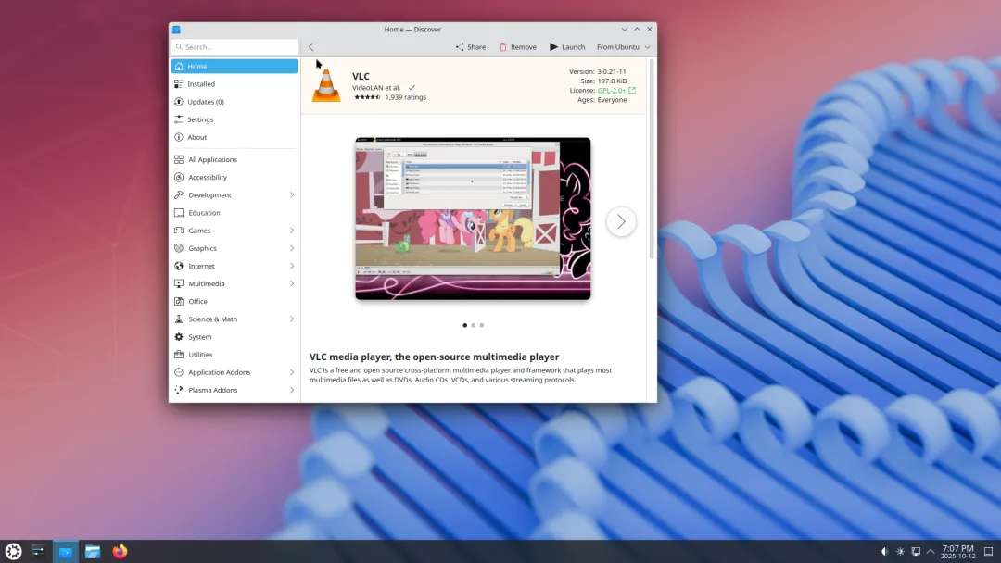Click the Accessibility category icon
The image size is (1001, 563).
(x=179, y=177)
